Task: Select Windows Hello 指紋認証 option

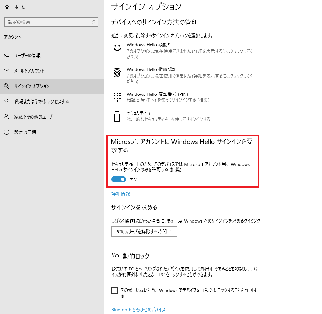Action: pos(183,75)
